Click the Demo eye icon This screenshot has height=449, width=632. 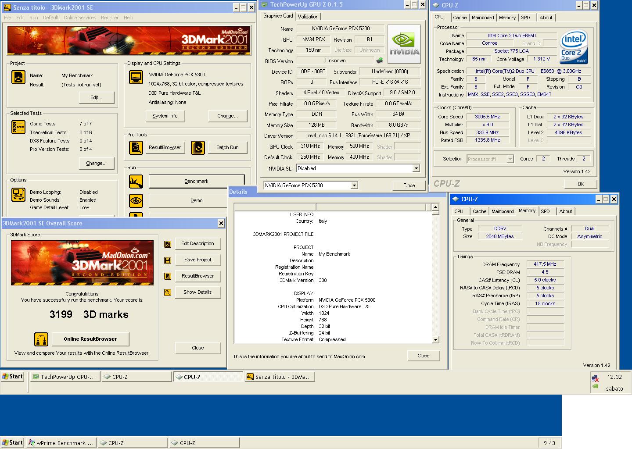tap(136, 201)
